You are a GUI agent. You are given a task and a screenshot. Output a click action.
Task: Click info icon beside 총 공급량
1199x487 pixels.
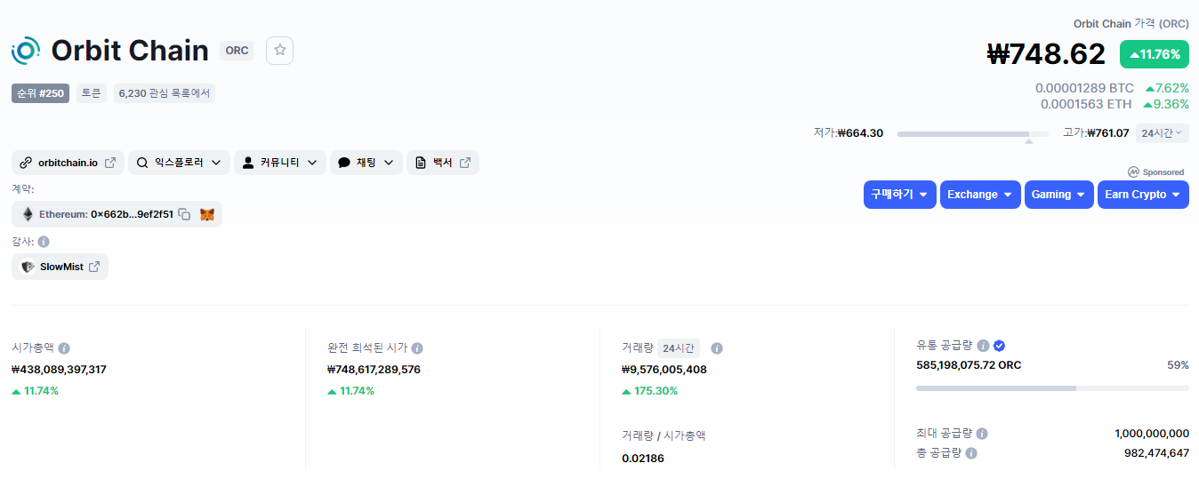coord(971,453)
